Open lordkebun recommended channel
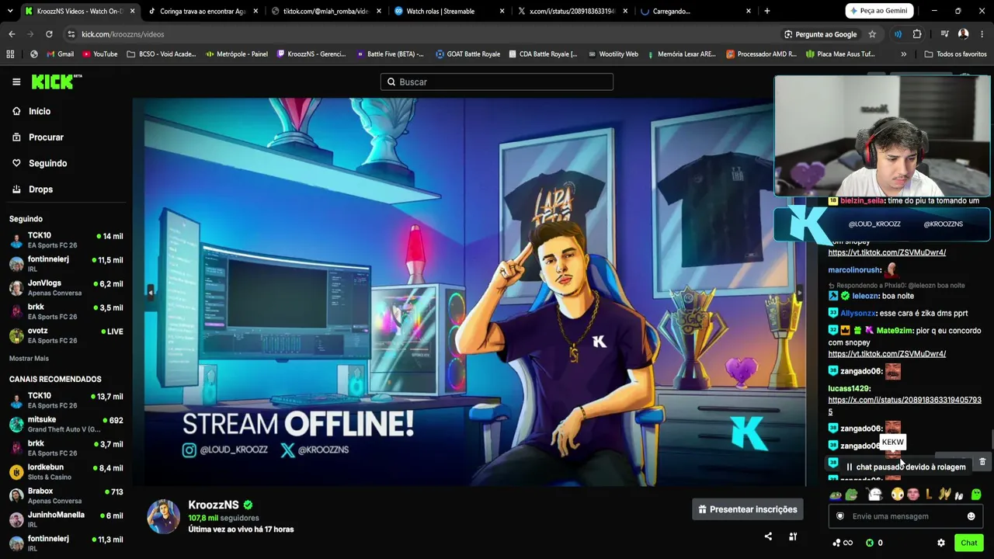 pos(66,472)
